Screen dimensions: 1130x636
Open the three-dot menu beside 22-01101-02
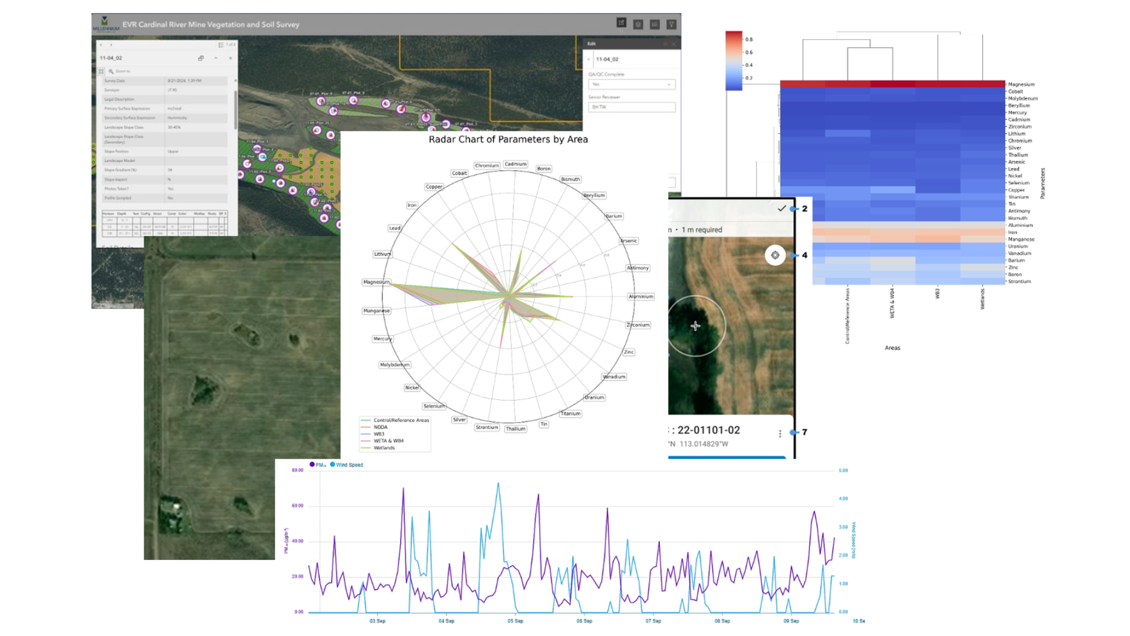(780, 433)
